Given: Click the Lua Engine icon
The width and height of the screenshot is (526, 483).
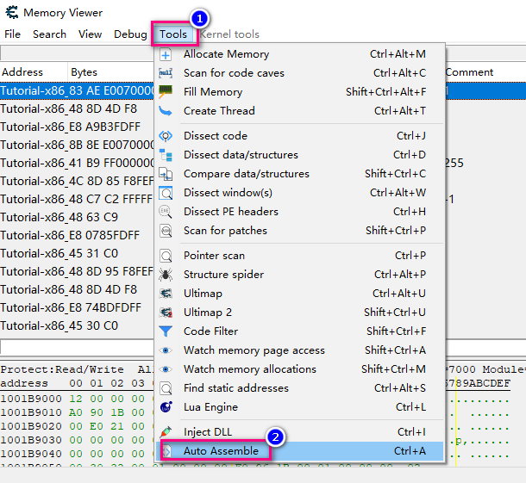Looking at the screenshot, I should point(166,407).
